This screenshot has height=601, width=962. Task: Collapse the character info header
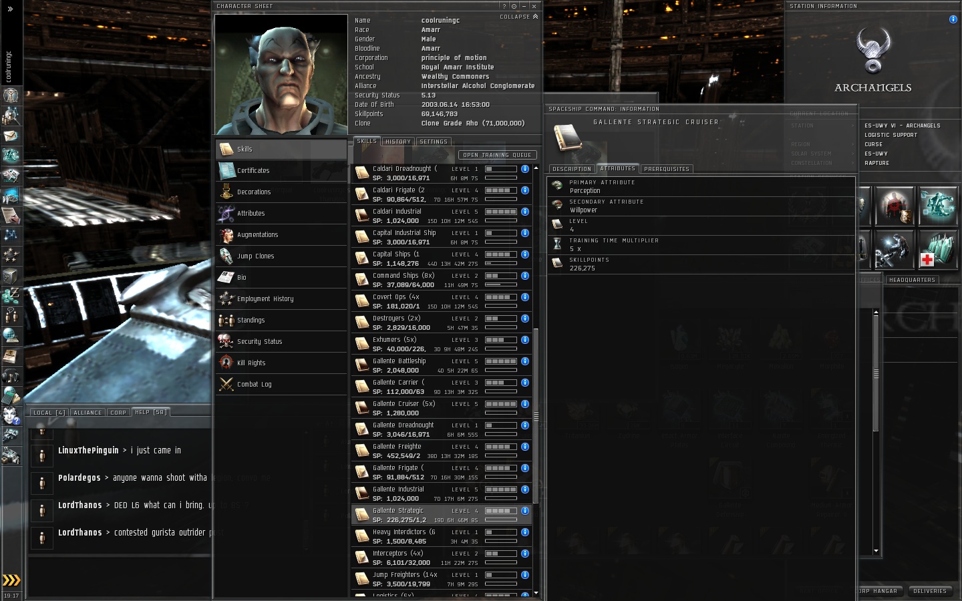(x=519, y=17)
